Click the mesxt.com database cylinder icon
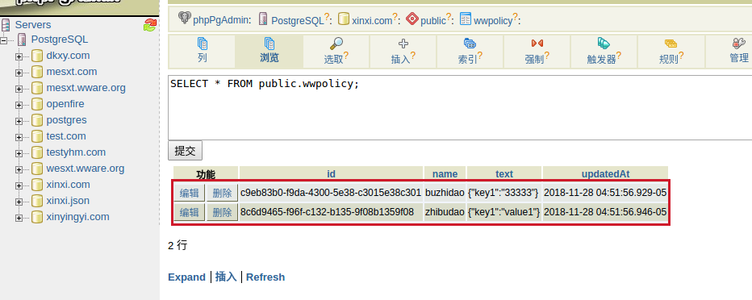Viewport: 752px width, 300px height. [37, 73]
